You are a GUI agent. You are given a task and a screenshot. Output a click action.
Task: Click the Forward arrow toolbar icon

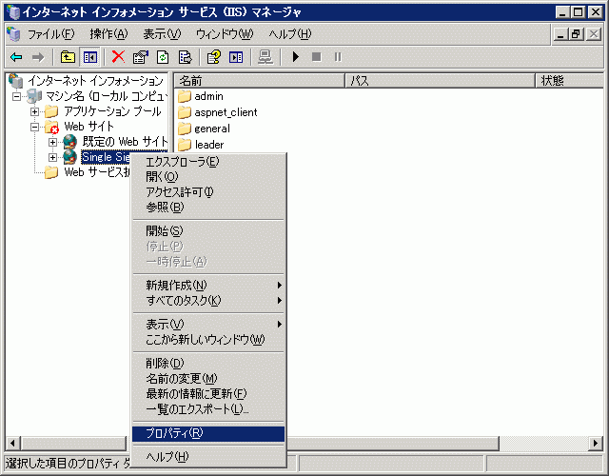click(38, 57)
